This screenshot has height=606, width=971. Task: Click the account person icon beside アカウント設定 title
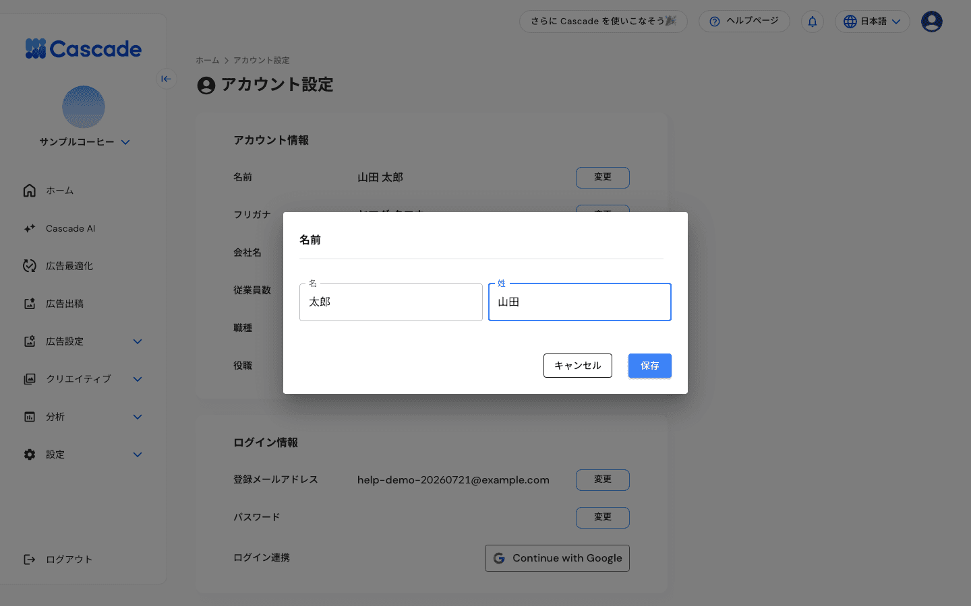tap(206, 86)
